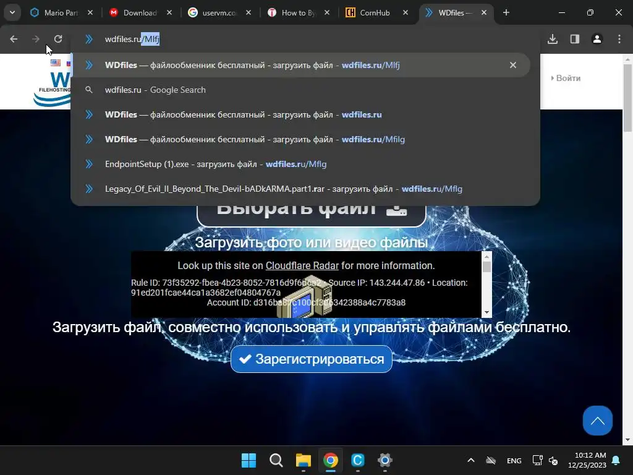Toggle the browser side panel icon
The width and height of the screenshot is (633, 475).
point(575,39)
